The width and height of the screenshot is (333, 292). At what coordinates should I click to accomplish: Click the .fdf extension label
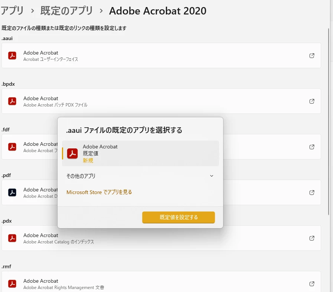pos(6,129)
